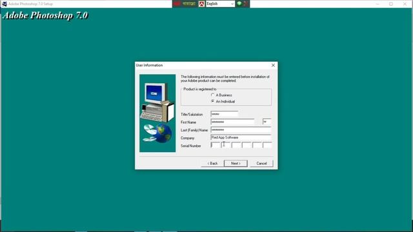Click the Last (Family) Name input field

tap(241, 130)
